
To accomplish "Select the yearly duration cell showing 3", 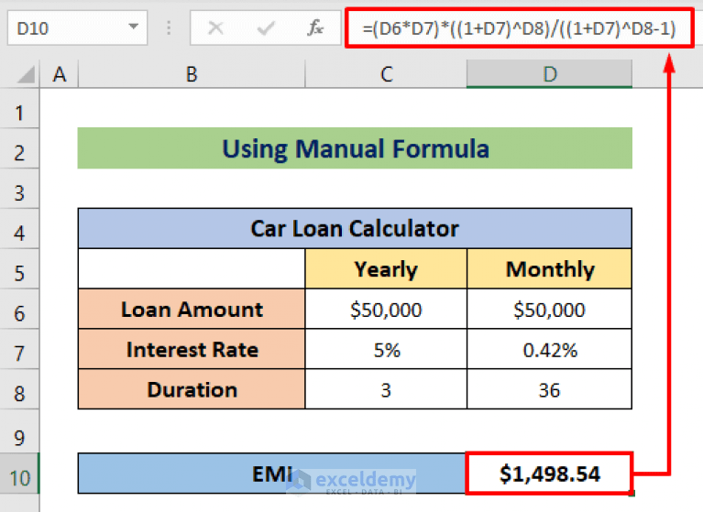I will pos(386,389).
